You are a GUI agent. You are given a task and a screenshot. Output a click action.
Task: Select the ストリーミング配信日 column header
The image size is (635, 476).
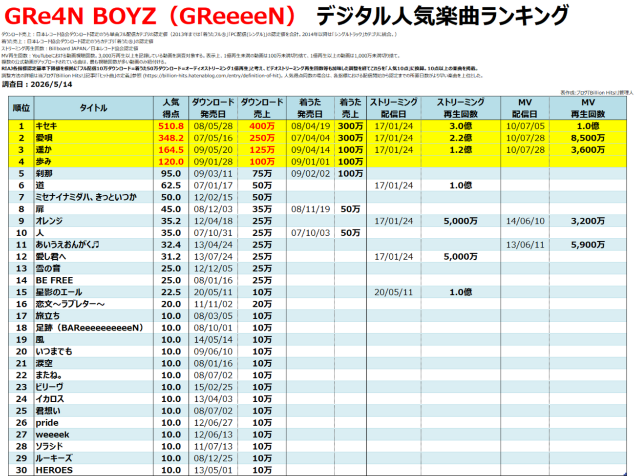point(393,108)
